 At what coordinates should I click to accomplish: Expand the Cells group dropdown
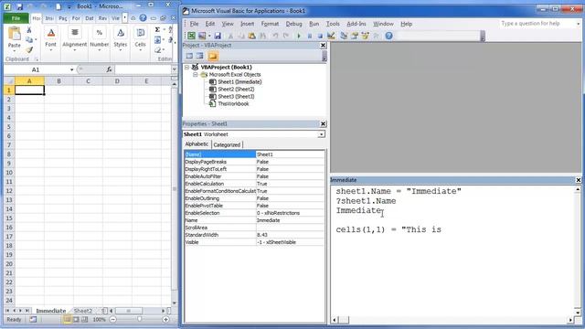(x=140, y=50)
